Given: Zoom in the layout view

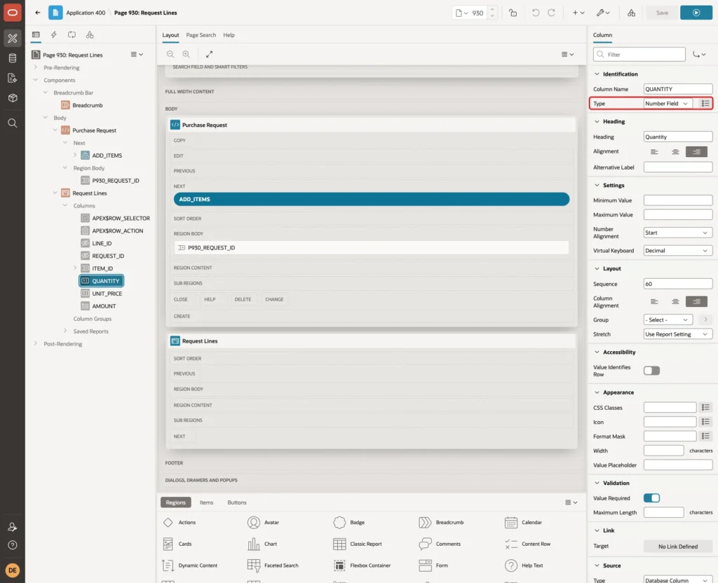Looking at the screenshot, I should (187, 55).
